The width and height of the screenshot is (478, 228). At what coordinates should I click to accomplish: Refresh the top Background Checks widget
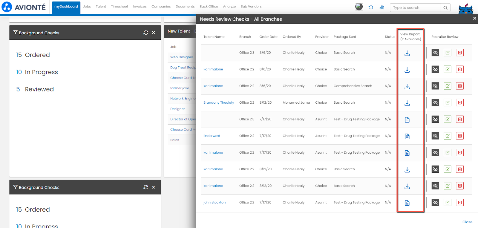pos(146,33)
